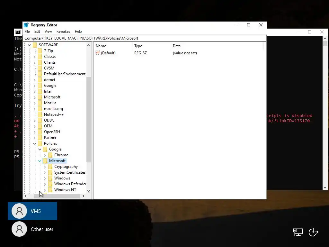
Task: Open the Edit menu
Action: (x=37, y=32)
